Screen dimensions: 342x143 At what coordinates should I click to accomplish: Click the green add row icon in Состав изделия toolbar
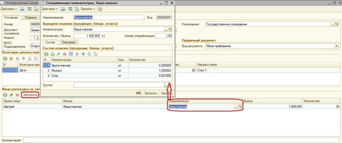46,54
